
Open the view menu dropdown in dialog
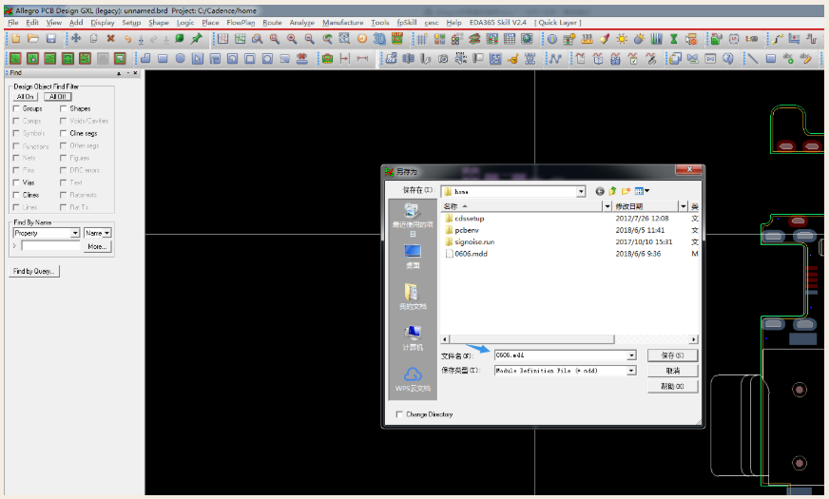[x=647, y=191]
